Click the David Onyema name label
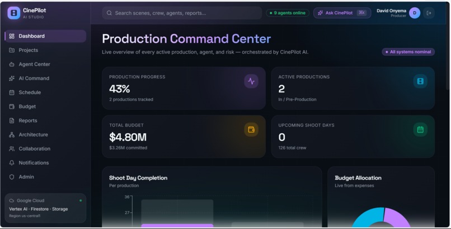 pyautogui.click(x=391, y=11)
